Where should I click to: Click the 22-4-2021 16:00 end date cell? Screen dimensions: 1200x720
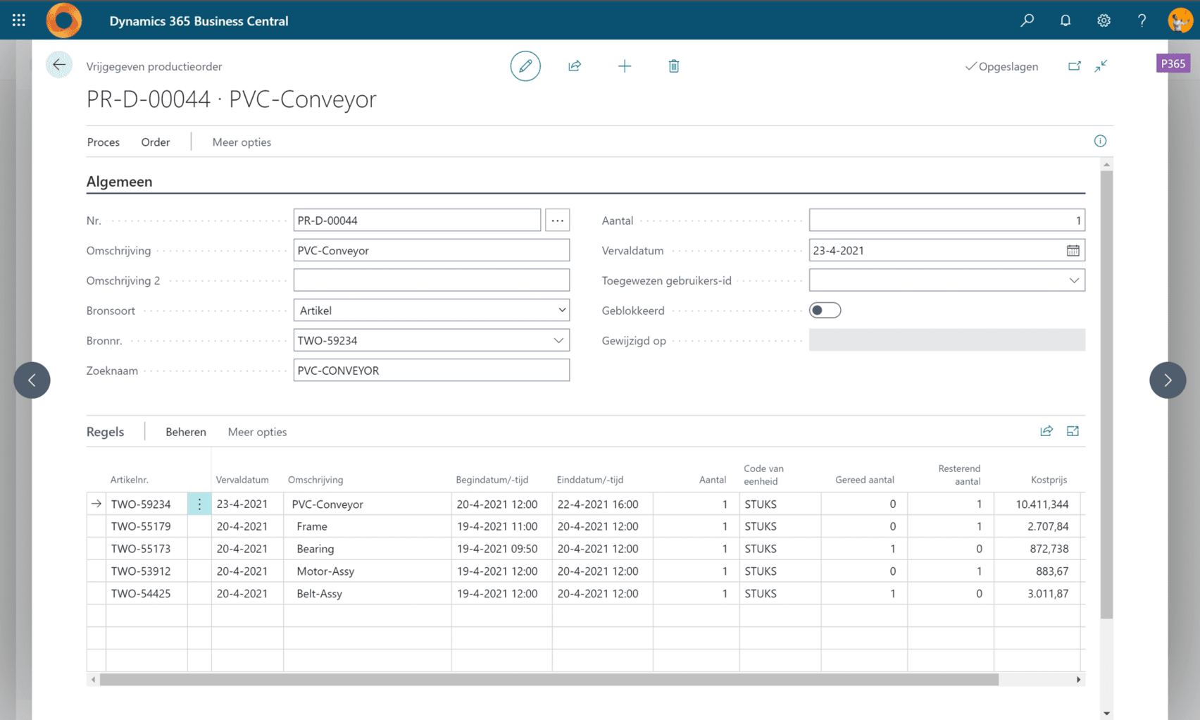603,504
